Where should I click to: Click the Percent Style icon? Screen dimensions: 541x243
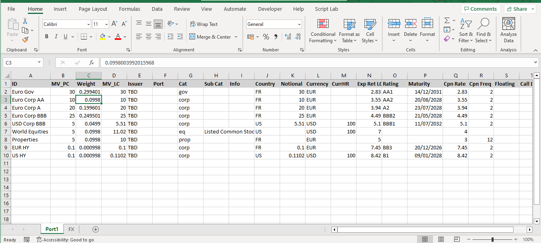[266, 36]
